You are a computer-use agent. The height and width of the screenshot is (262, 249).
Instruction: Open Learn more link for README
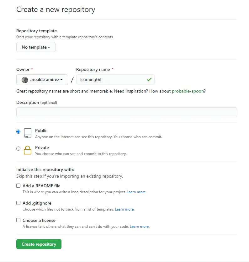pos(136,192)
